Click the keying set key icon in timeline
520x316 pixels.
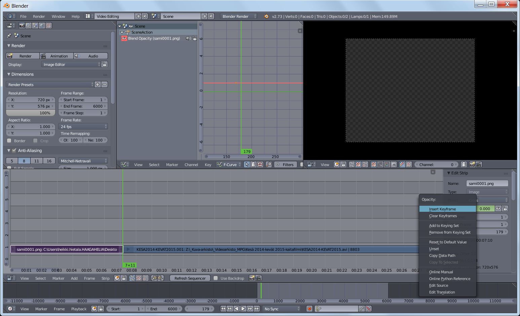[319, 309]
